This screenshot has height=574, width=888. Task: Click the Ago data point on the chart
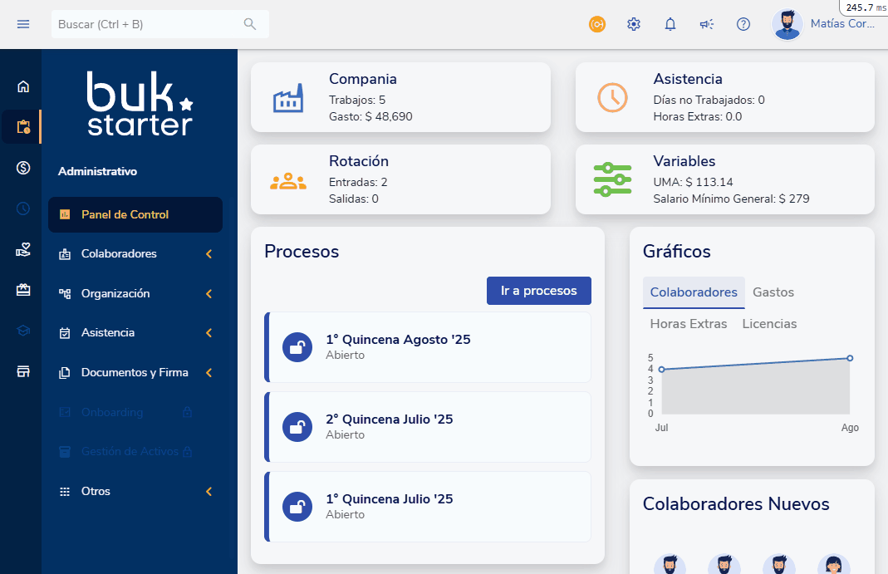coord(850,358)
